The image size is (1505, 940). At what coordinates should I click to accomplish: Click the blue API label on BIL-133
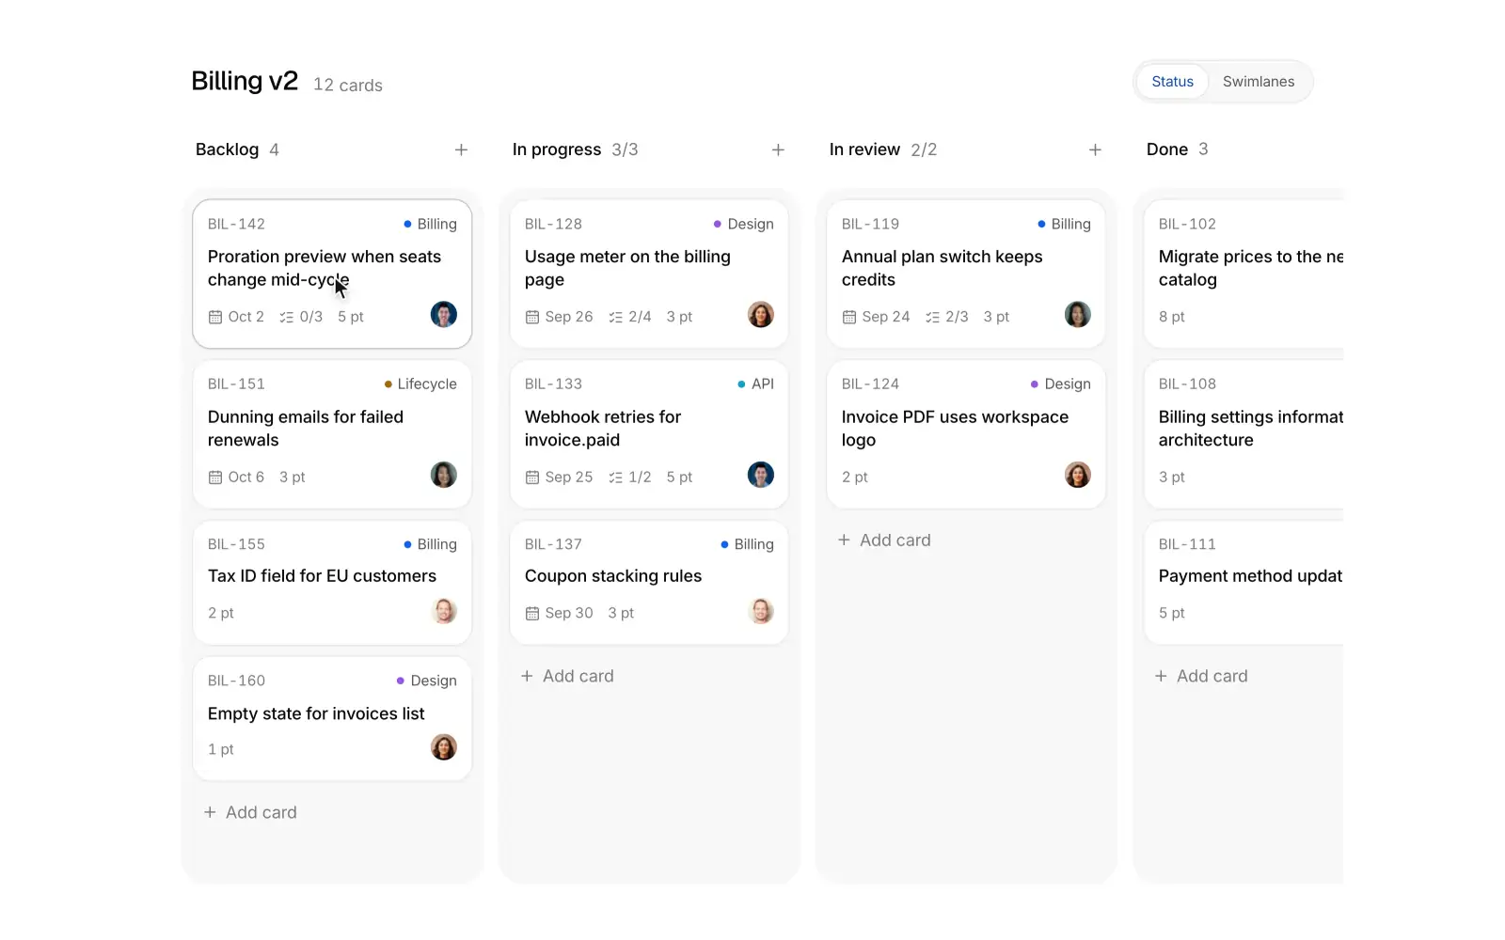coord(755,384)
